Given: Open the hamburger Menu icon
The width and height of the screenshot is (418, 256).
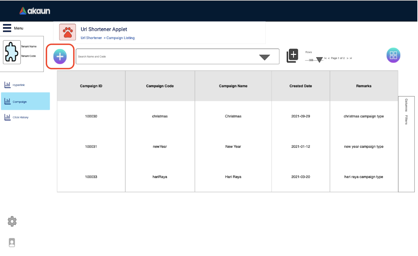Looking at the screenshot, I should point(7,28).
